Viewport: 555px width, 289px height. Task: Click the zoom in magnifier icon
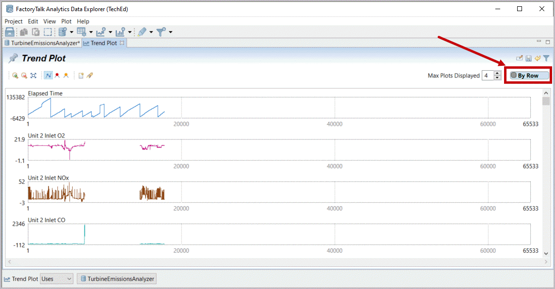click(x=15, y=76)
